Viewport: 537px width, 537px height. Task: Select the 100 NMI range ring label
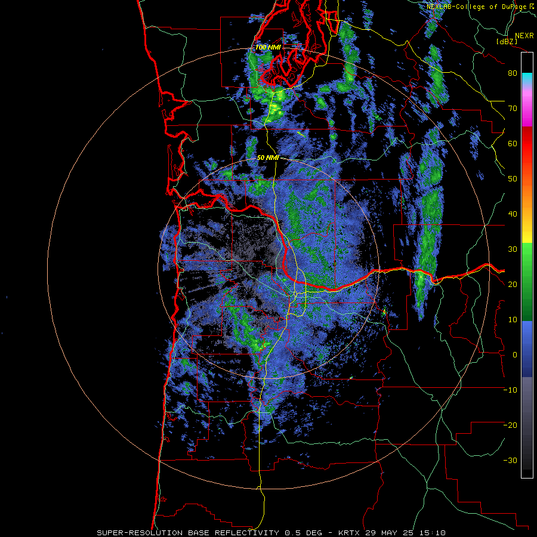pos(268,47)
